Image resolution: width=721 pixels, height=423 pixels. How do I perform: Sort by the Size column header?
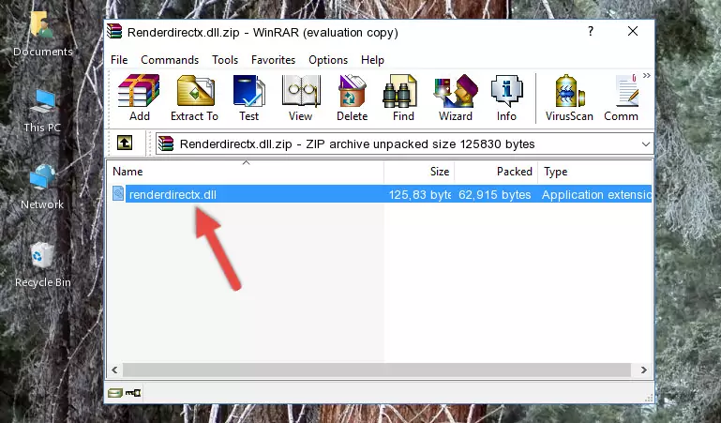coord(419,172)
